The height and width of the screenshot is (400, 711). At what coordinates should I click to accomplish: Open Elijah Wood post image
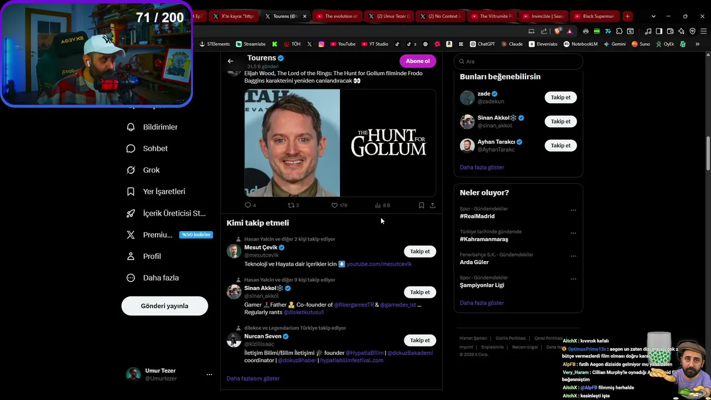[340, 143]
